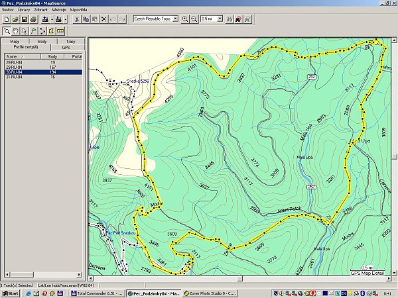Open the Czech Republic Topo map dropdown
Viewport: 398px width, 298px height.
[x=175, y=19]
